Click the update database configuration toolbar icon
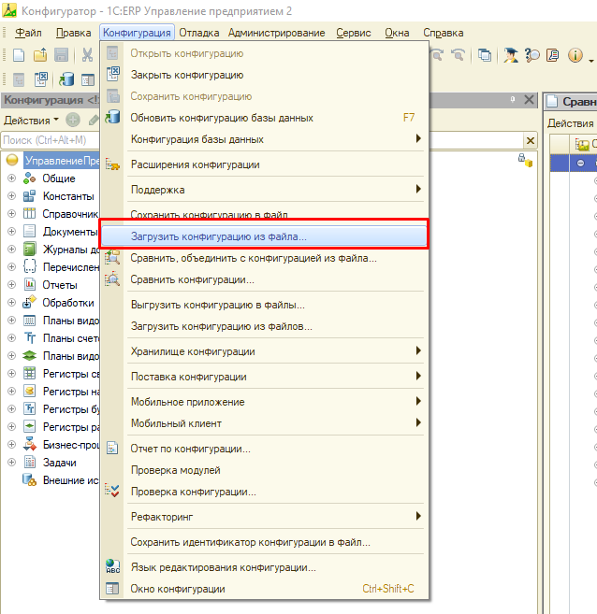The width and height of the screenshot is (597, 614). click(x=66, y=79)
